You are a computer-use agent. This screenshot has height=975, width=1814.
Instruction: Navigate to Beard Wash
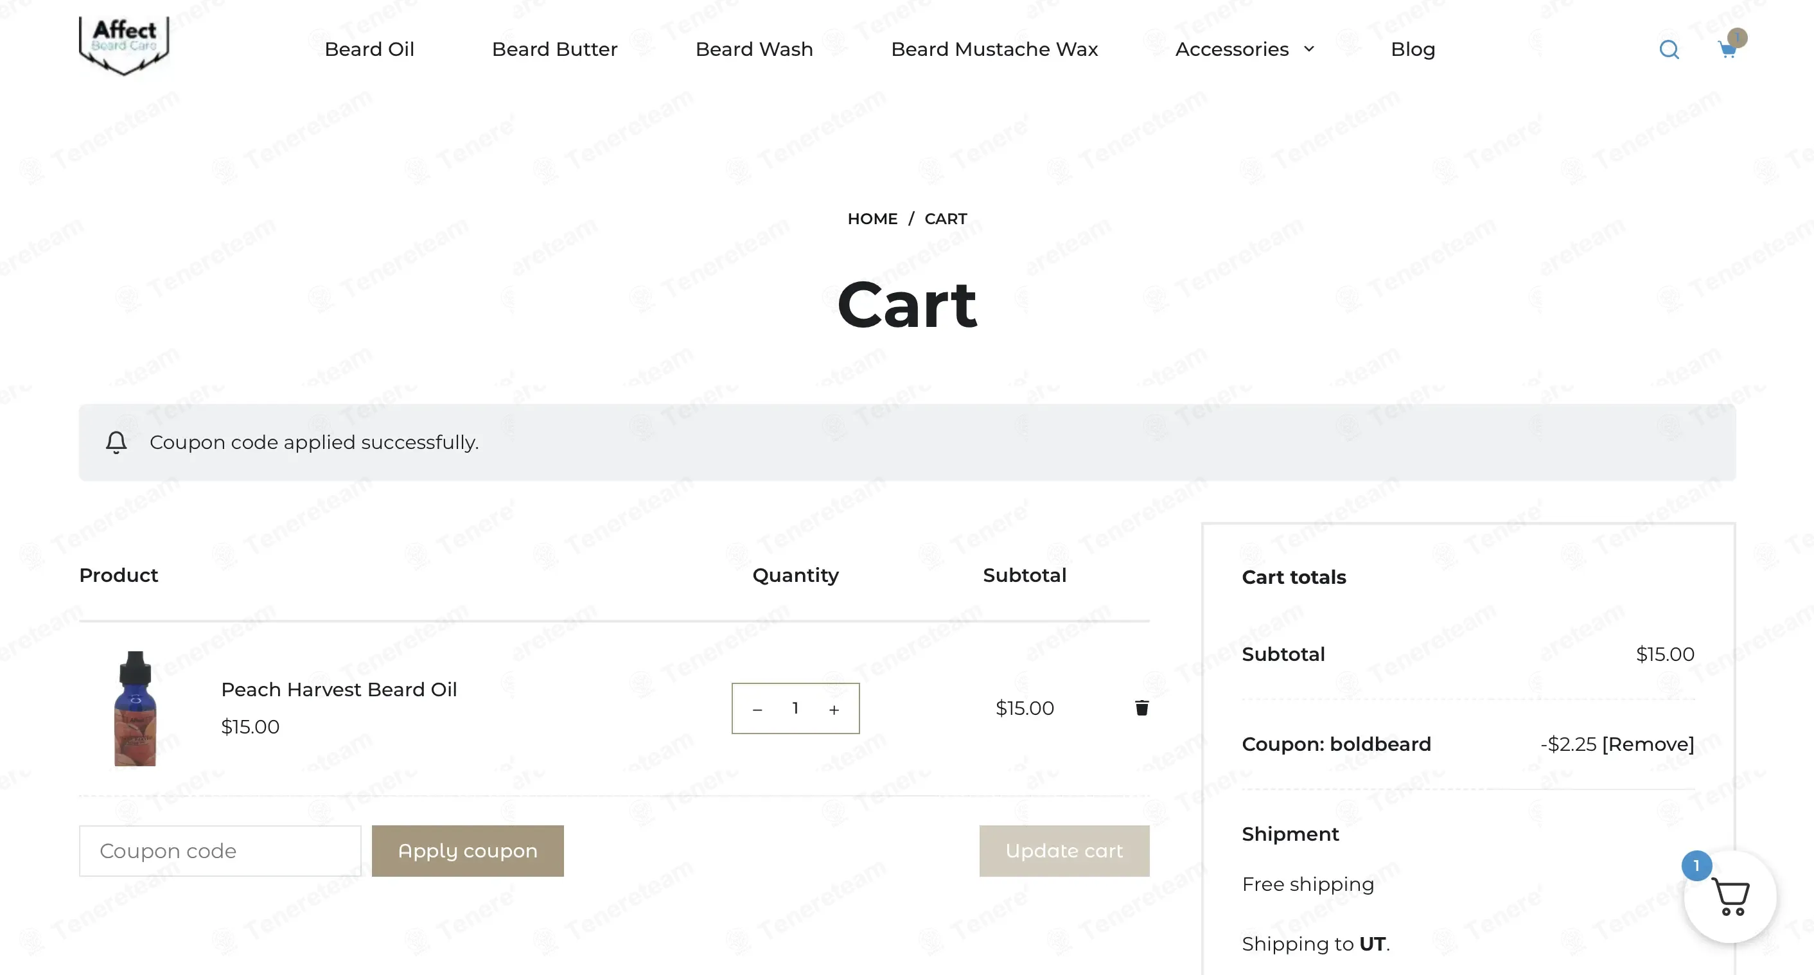[x=754, y=49]
